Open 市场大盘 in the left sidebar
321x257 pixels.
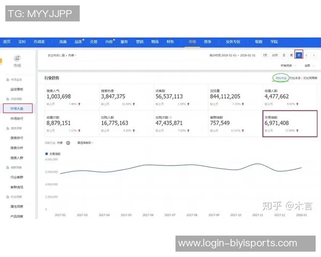click(18, 109)
